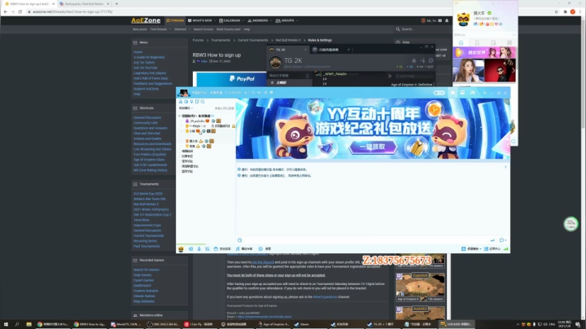Click the YY chat message input field
Viewport: 586px width, 329px height.
coord(366,240)
